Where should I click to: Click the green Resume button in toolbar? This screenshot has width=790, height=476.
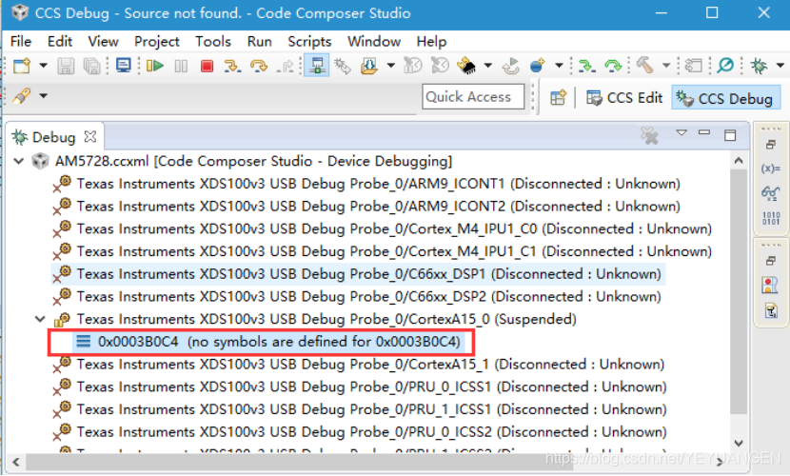point(155,67)
